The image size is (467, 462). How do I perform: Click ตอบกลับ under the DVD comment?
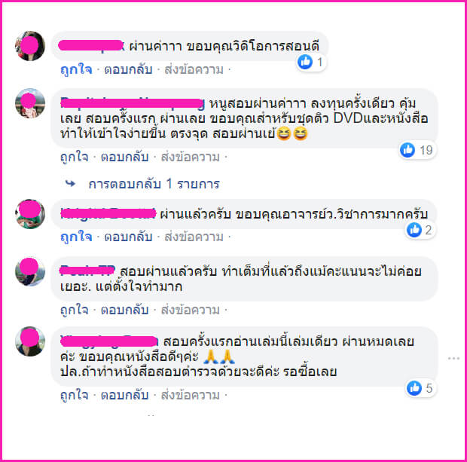pos(124,157)
